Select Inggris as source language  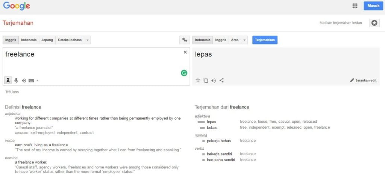11,40
